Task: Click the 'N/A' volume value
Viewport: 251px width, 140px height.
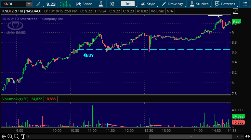Action: [170, 11]
